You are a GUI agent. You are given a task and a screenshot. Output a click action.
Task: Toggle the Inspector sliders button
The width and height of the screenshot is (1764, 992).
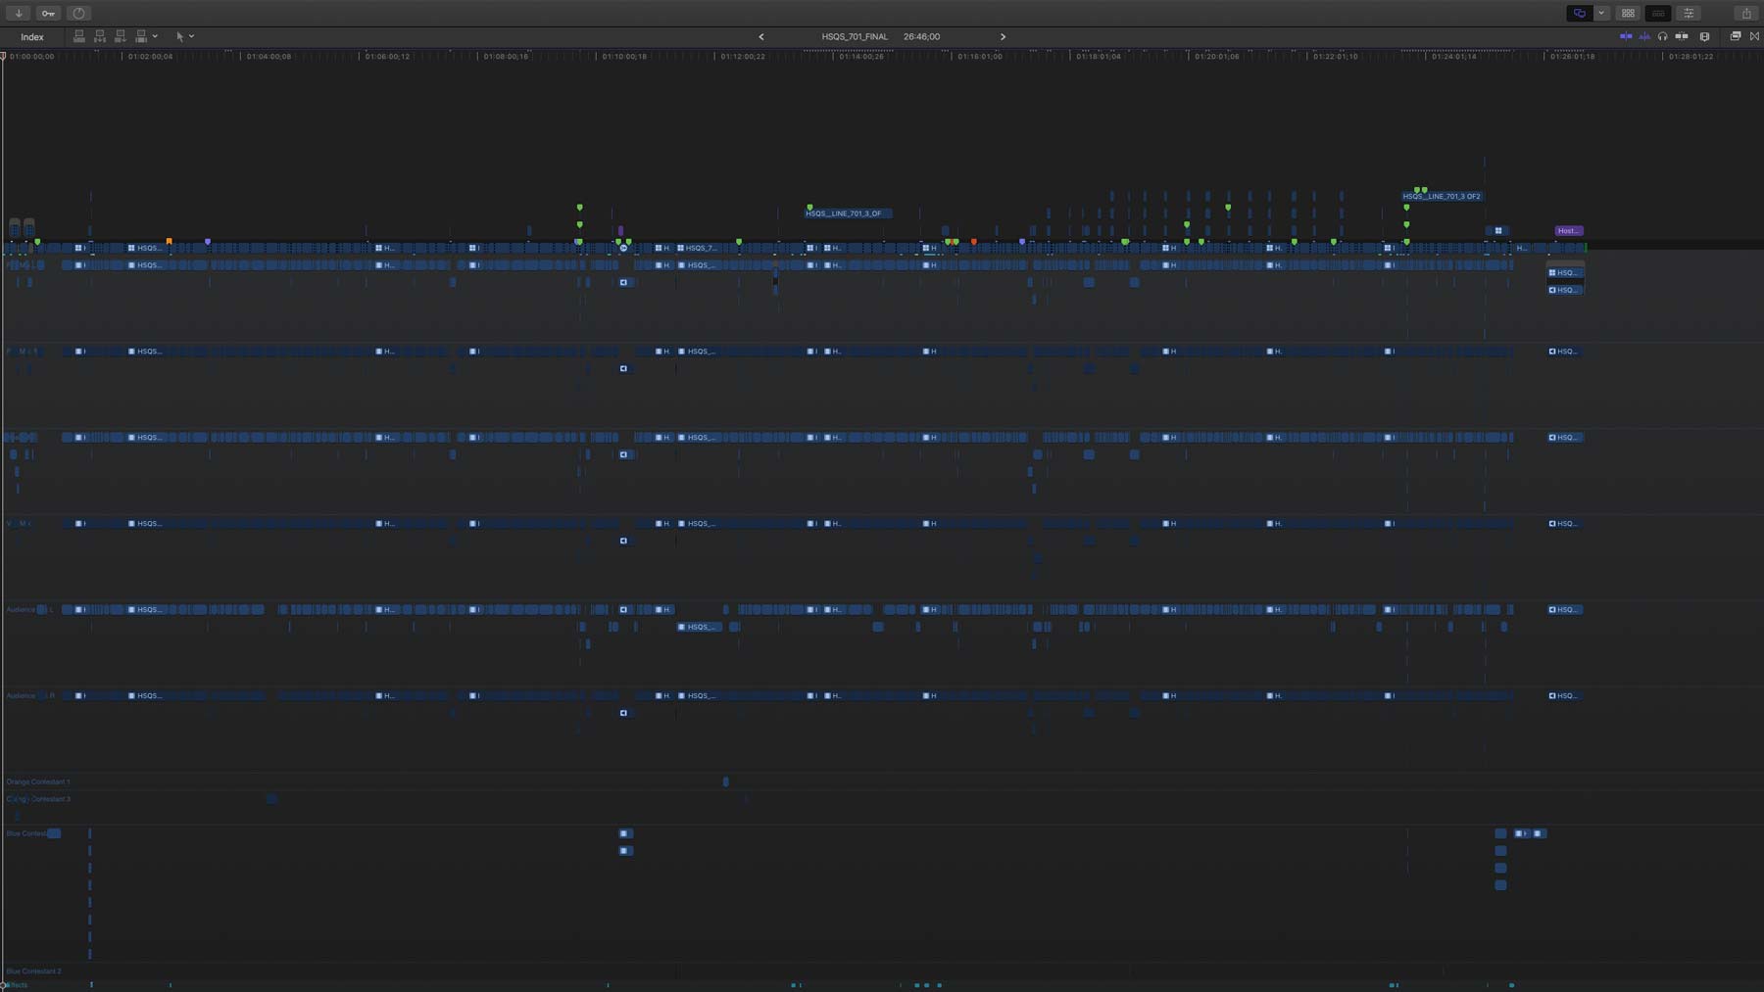(1689, 13)
